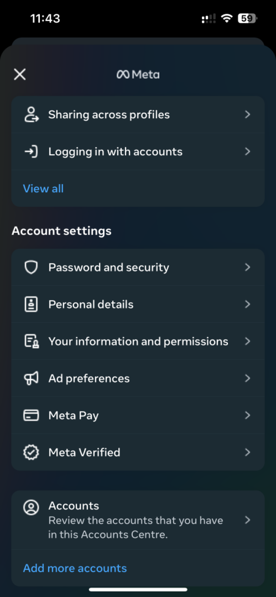Click the Meta Verified badge icon
276x597 pixels.
[31, 452]
